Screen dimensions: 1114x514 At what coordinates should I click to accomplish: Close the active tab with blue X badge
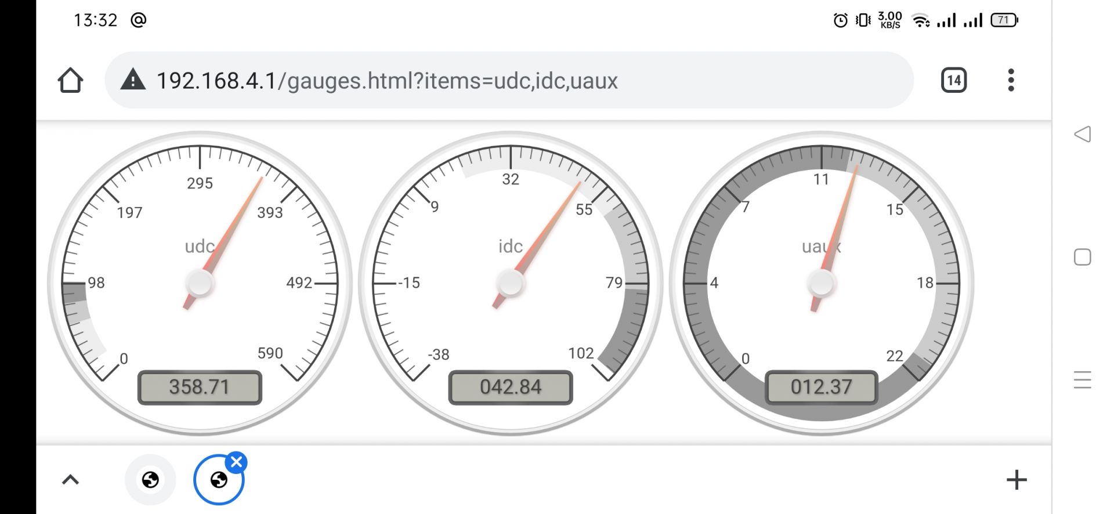236,462
